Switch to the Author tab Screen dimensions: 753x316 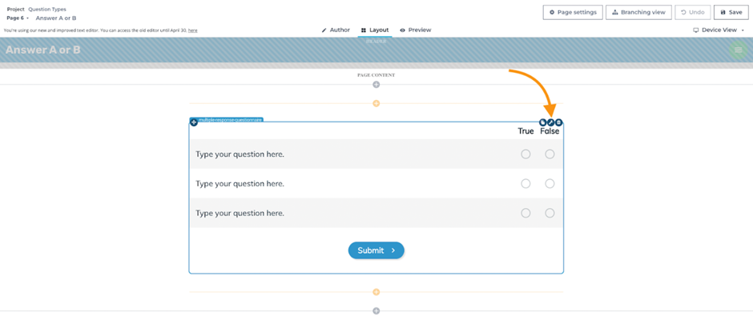(336, 30)
